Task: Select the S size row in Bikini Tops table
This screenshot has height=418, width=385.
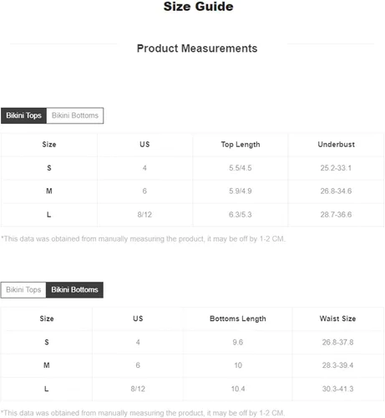Action: (x=192, y=168)
